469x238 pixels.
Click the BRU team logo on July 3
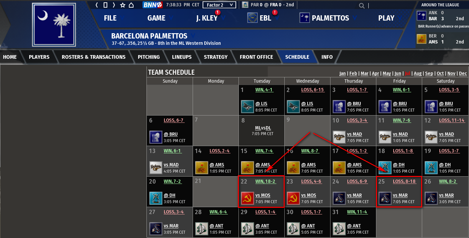339,107
